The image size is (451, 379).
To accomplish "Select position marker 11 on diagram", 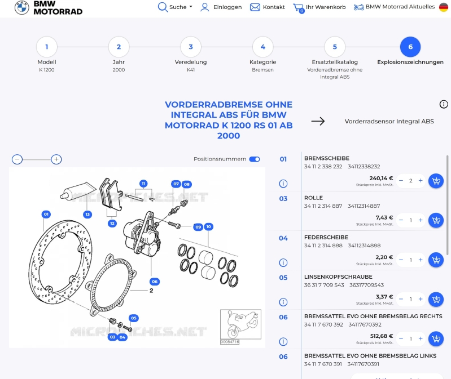I will pos(143,184).
